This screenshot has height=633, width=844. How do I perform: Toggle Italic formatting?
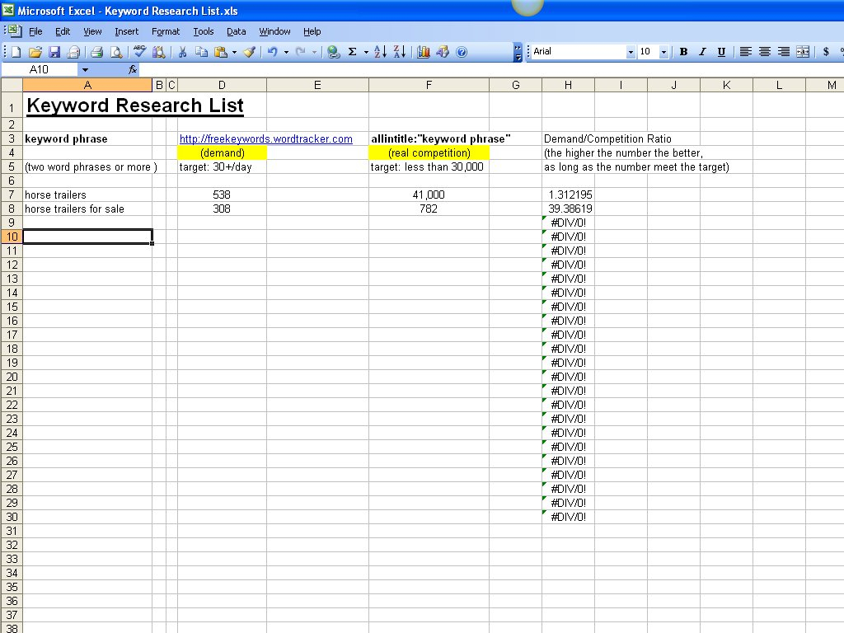[x=702, y=52]
